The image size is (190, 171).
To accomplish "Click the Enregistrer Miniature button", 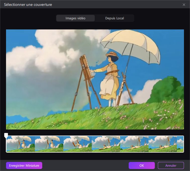I will coord(24,165).
